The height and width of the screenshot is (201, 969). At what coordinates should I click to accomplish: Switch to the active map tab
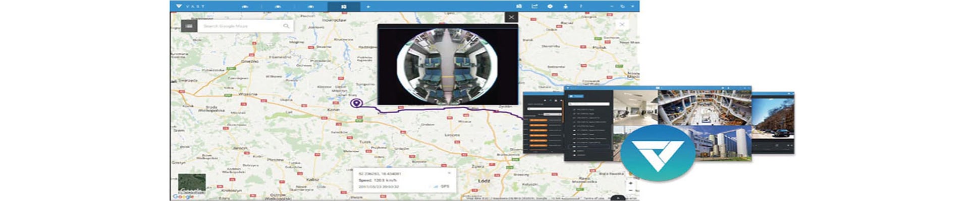[344, 7]
